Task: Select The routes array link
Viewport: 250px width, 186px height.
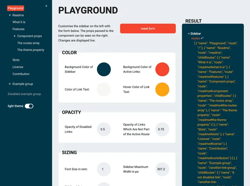Action: point(28,43)
